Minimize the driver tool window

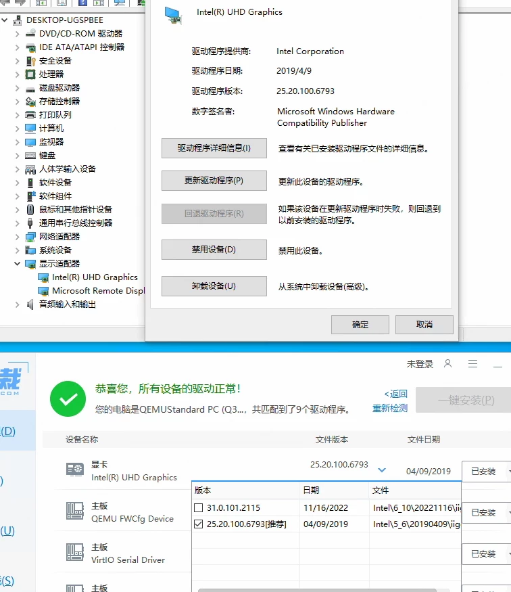497,365
